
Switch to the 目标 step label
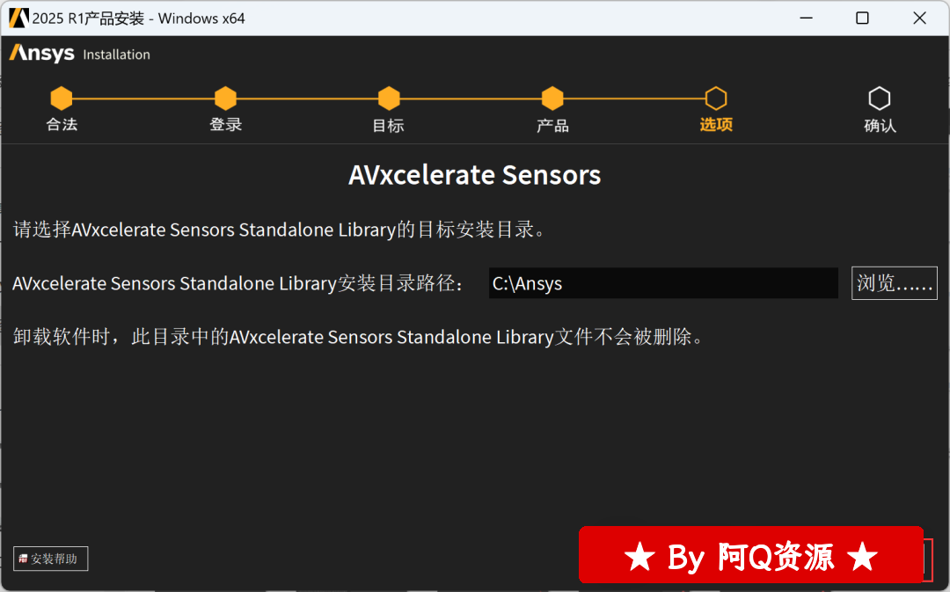(x=389, y=126)
